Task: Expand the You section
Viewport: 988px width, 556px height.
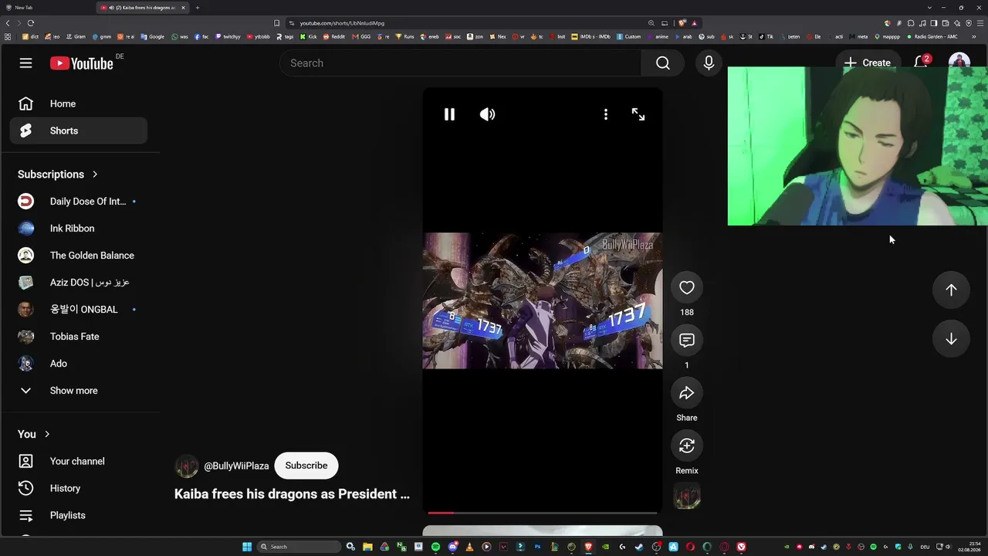Action: (x=34, y=434)
